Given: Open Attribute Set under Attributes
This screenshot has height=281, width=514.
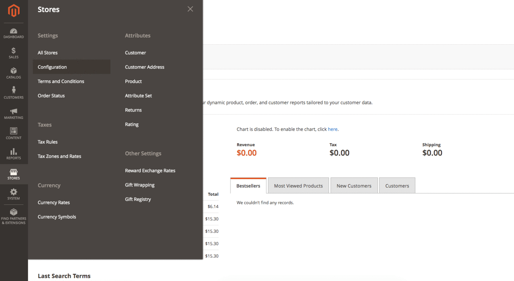Looking at the screenshot, I should (138, 96).
